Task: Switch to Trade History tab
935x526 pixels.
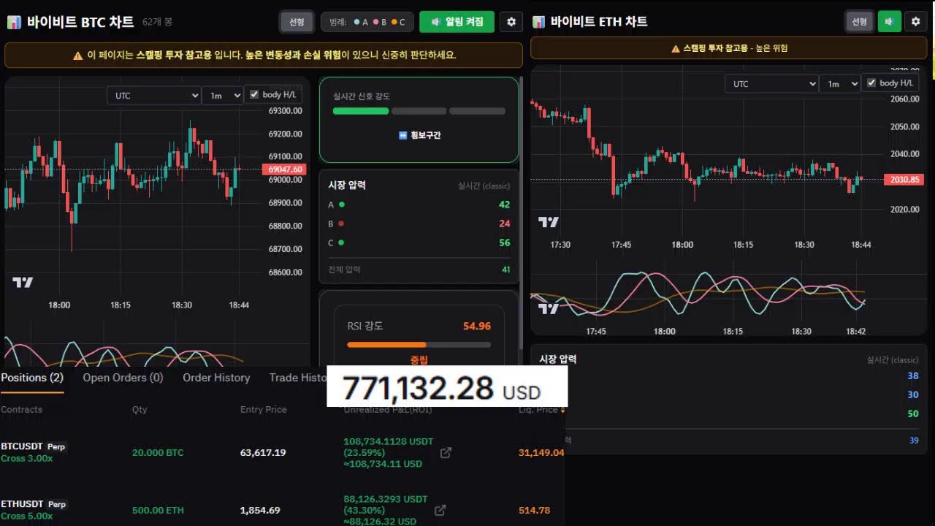Action: 298,378
